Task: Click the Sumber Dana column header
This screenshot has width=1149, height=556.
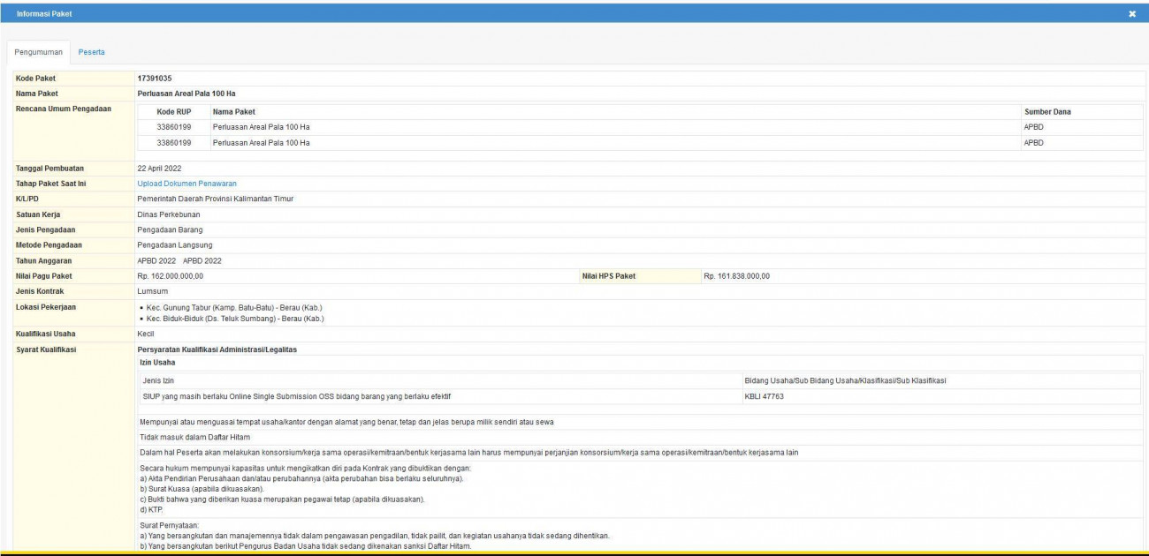Action: pyautogui.click(x=1047, y=112)
